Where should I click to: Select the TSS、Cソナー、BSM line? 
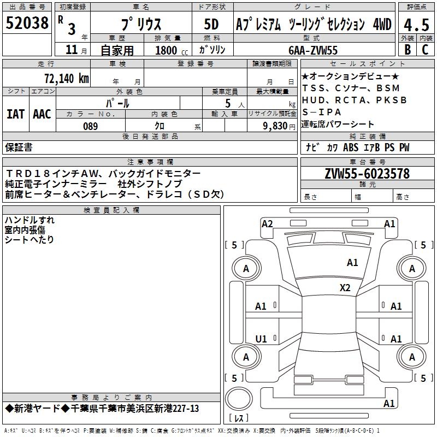[351, 88]
